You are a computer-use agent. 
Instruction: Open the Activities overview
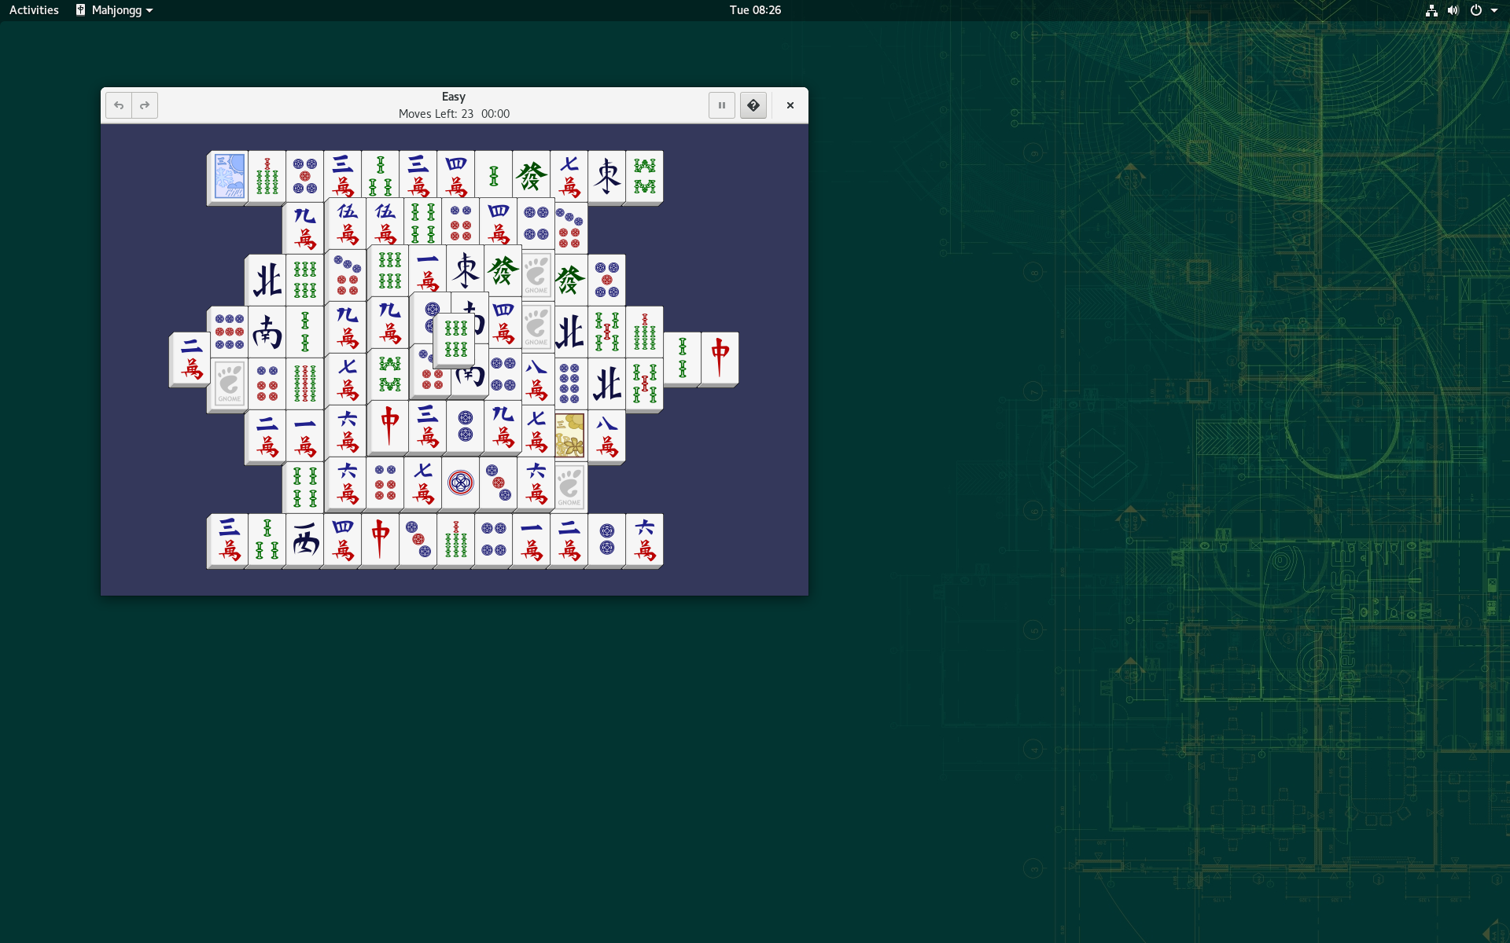coord(34,10)
